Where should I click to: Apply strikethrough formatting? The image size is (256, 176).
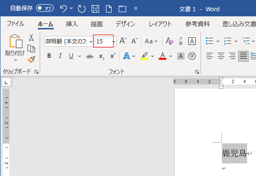pos(90,56)
